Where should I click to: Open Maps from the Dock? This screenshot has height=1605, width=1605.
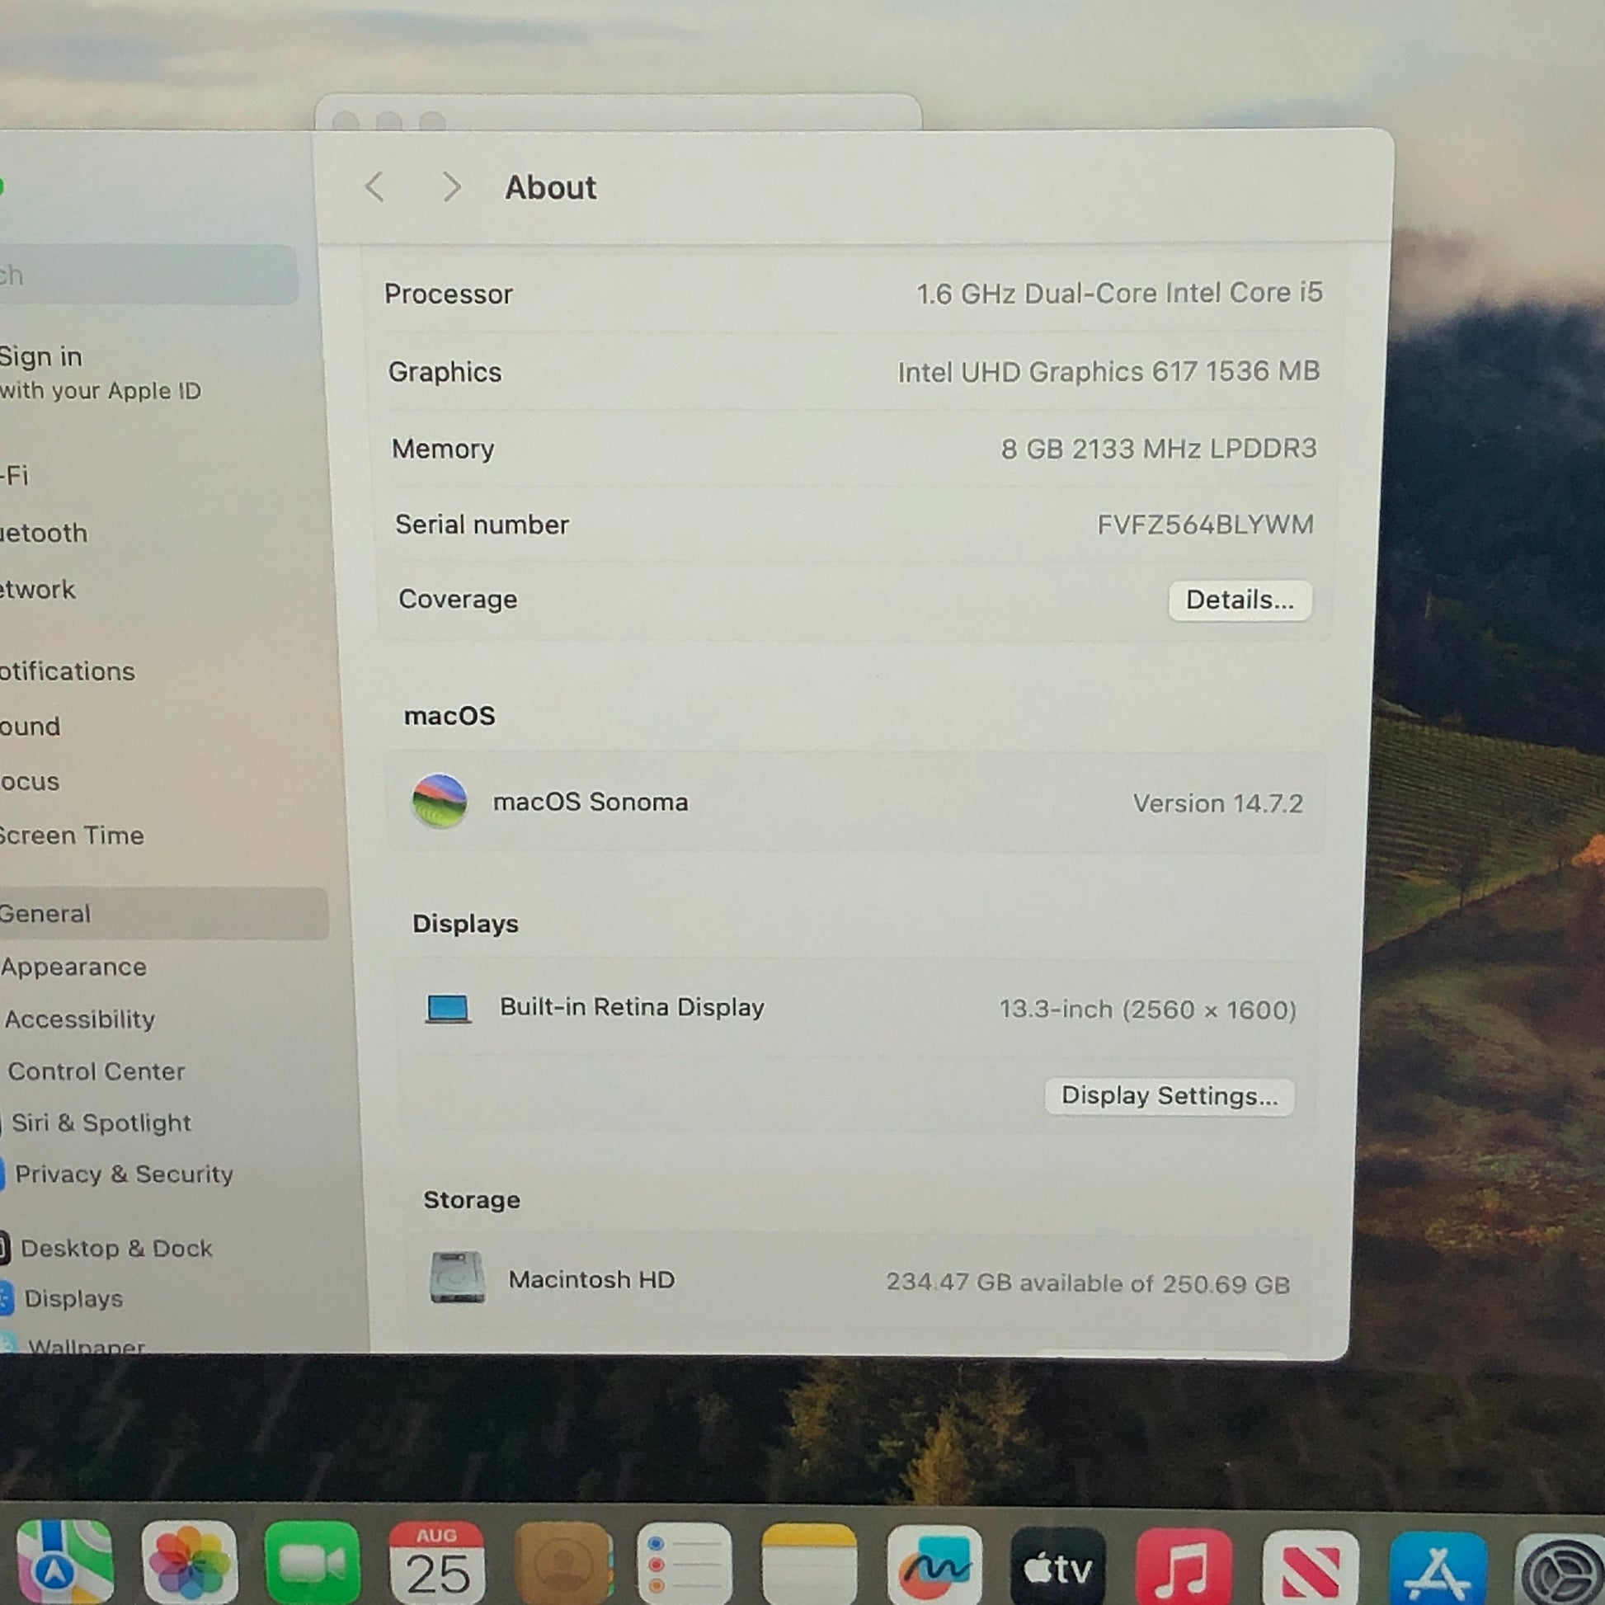click(x=64, y=1561)
